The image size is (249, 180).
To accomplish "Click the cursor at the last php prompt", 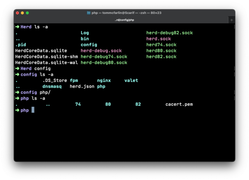I will point(33,110).
